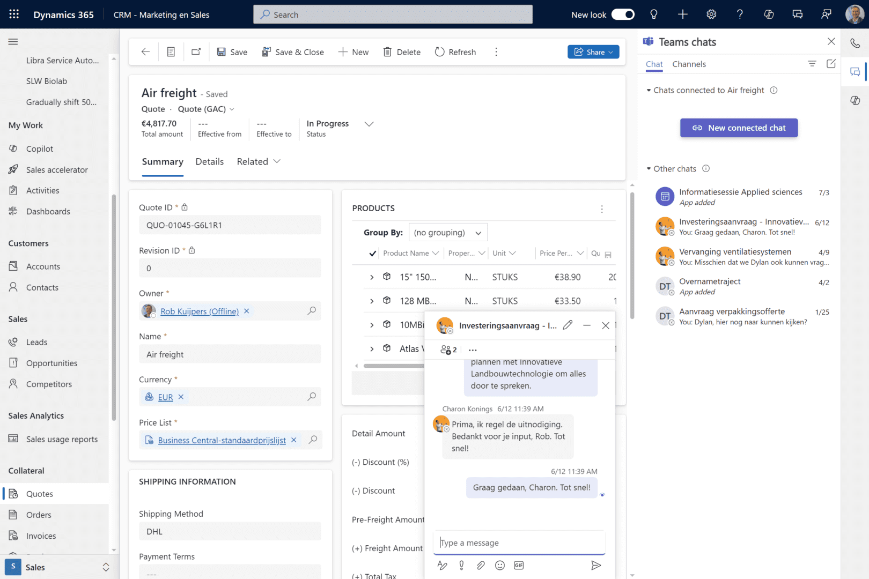
Task: Click the user profile avatar
Action: tap(855, 14)
